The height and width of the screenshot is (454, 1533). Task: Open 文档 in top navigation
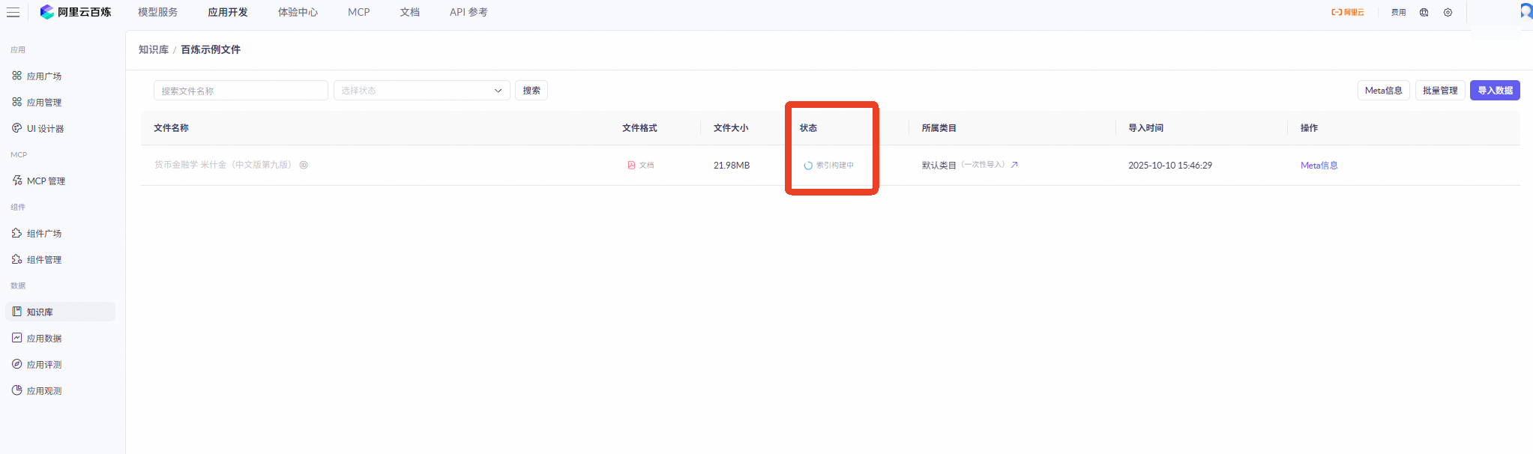pyautogui.click(x=409, y=12)
